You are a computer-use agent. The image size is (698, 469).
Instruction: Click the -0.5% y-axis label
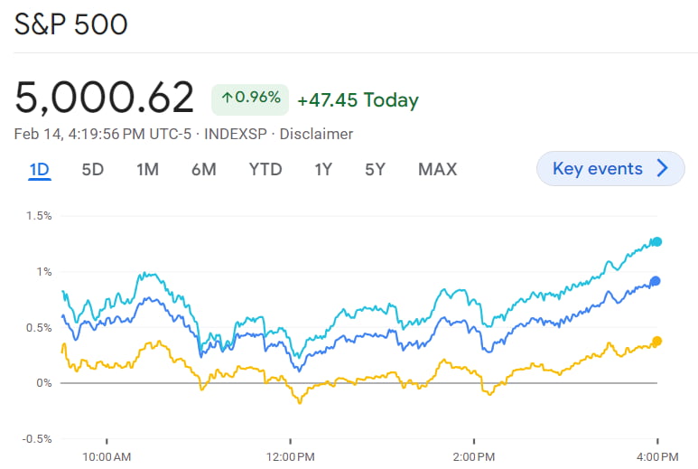37,439
